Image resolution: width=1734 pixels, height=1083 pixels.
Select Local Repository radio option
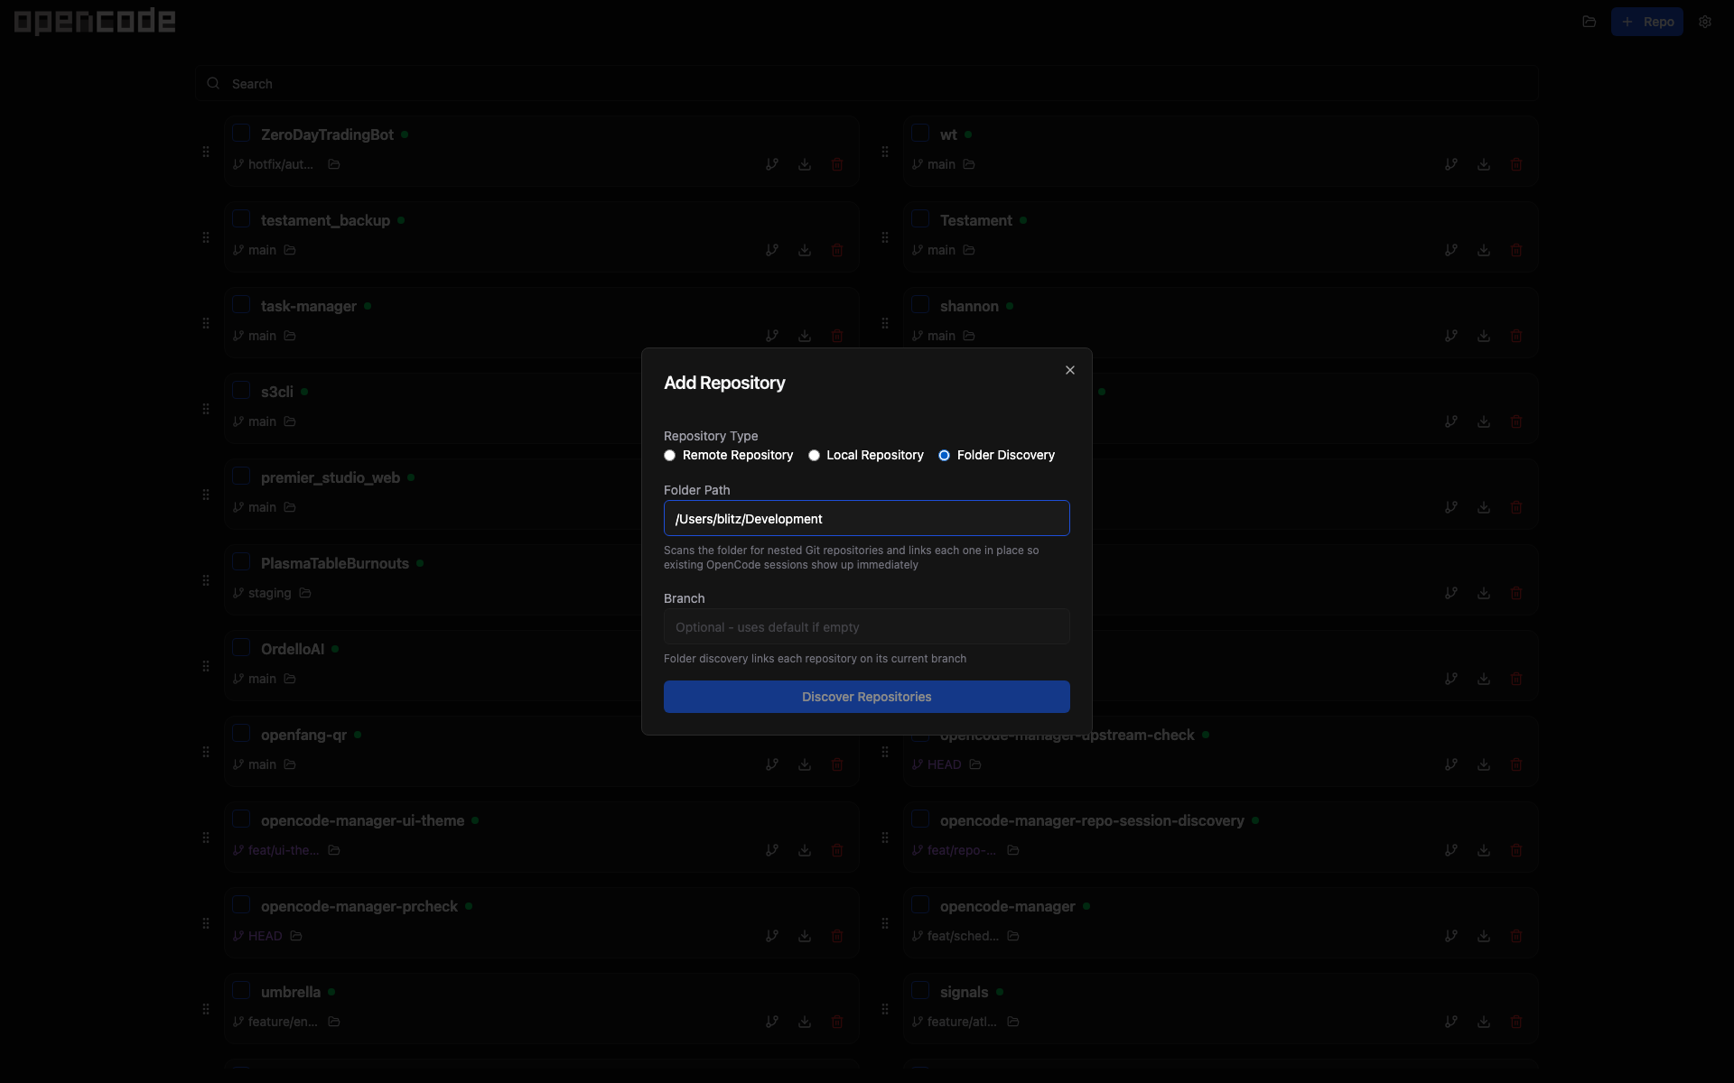coord(815,456)
